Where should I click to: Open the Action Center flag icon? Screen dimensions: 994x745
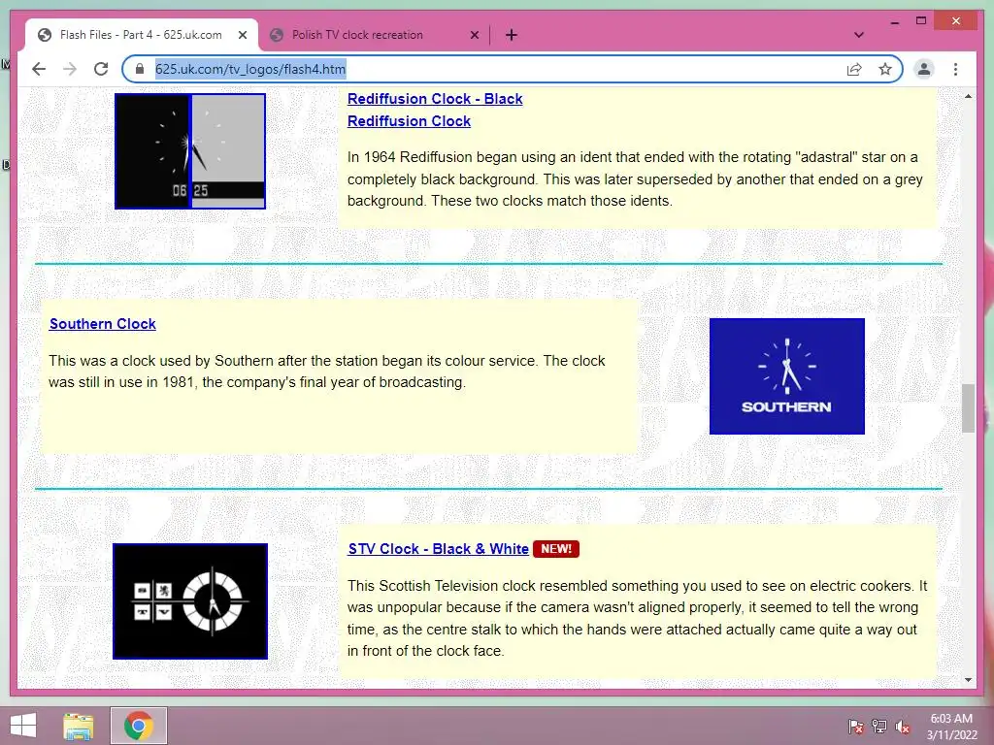click(x=856, y=727)
